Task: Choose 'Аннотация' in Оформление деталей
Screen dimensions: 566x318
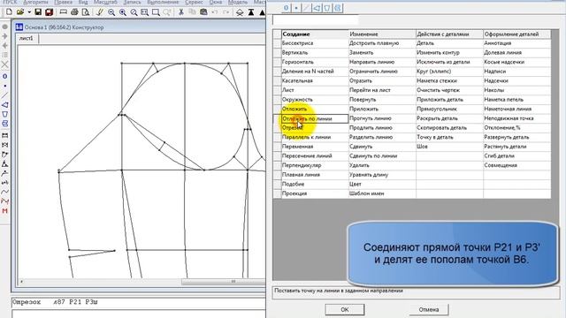Action: pyautogui.click(x=516, y=43)
